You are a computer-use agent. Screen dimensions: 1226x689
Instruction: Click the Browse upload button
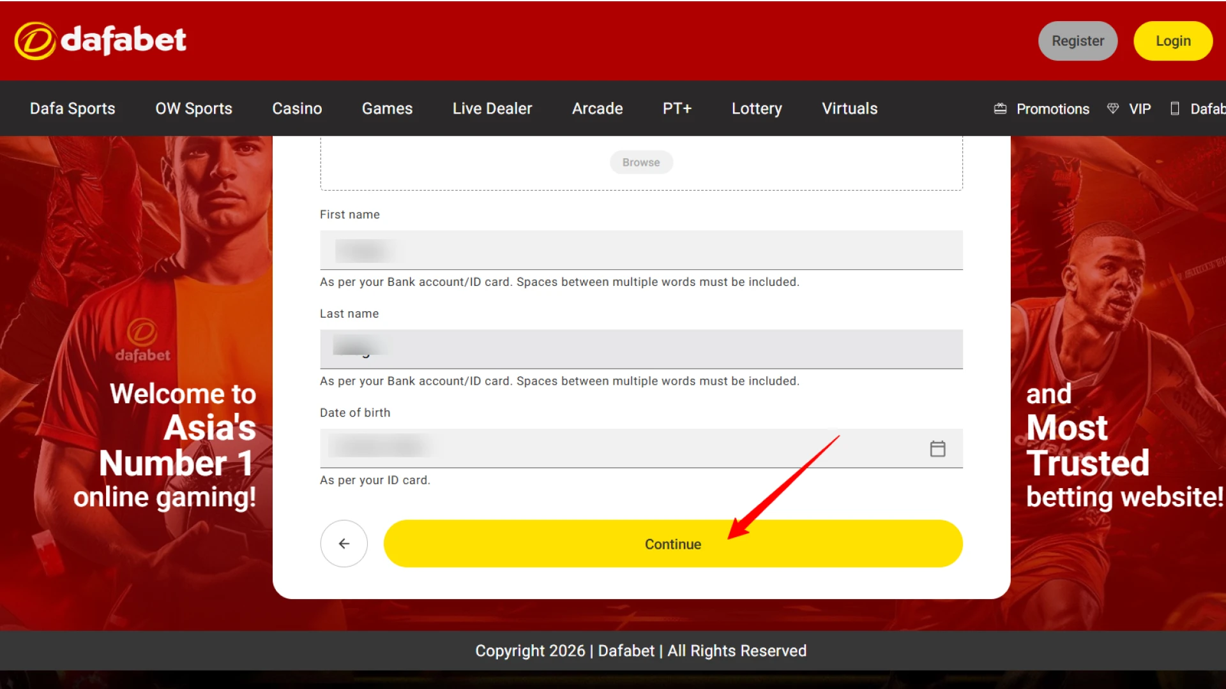pyautogui.click(x=640, y=162)
